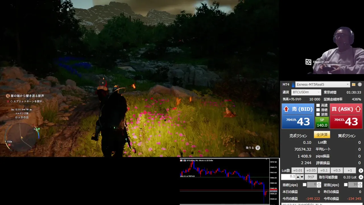Click the クリア clear button

311,177
